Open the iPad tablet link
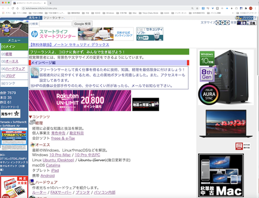Viewport: 259px width, 198px height. (x=55, y=170)
